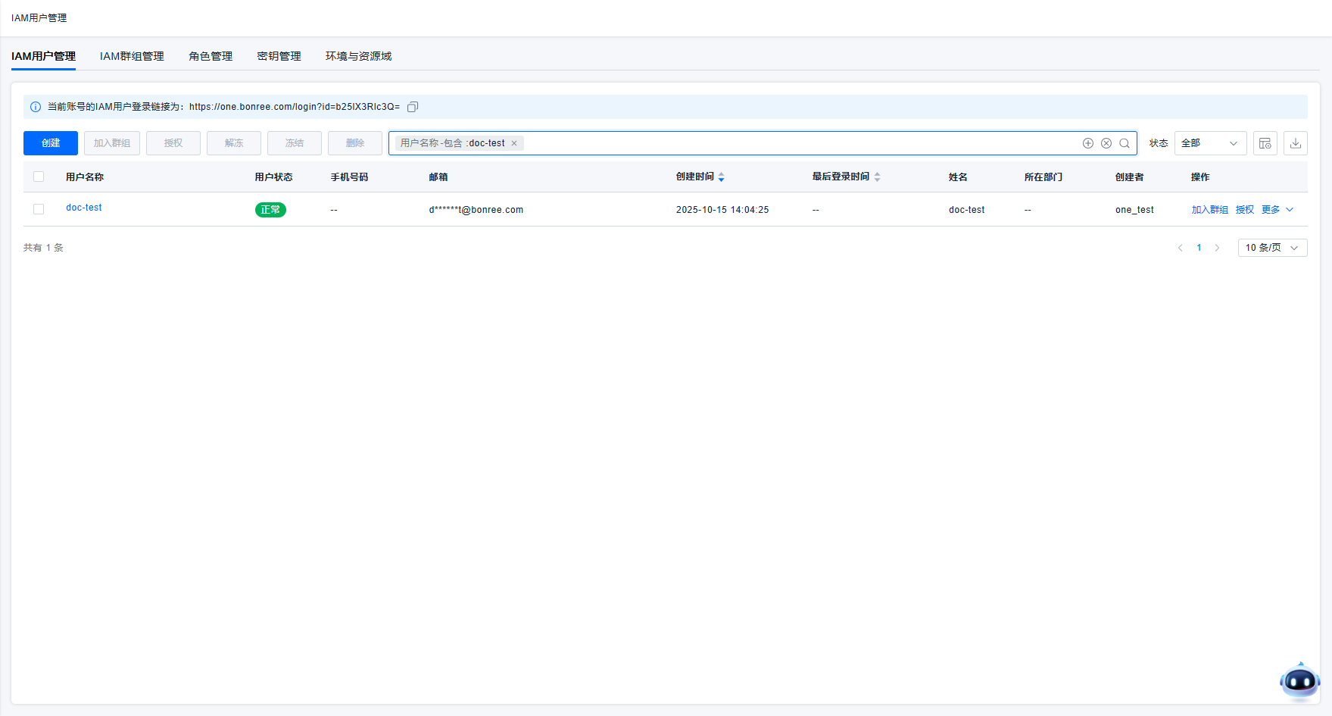Check the doc-test row checkbox
This screenshot has height=716, width=1332.
click(39, 209)
